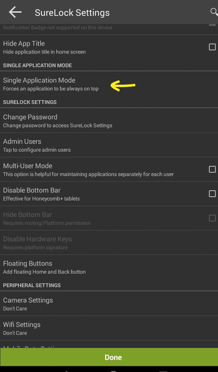This screenshot has height=372, width=218.
Task: Click the yellow arrow annotation
Action: pyautogui.click(x=123, y=86)
